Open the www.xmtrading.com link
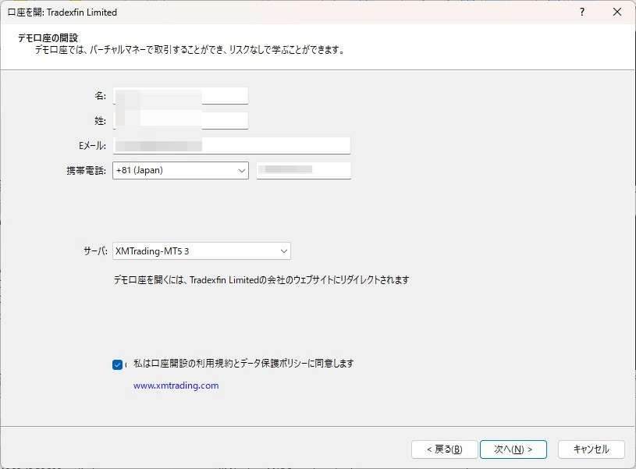The height and width of the screenshot is (469, 636). click(176, 386)
